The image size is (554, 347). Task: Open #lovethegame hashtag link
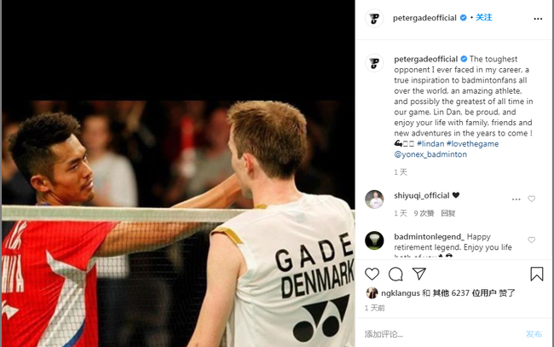(472, 144)
